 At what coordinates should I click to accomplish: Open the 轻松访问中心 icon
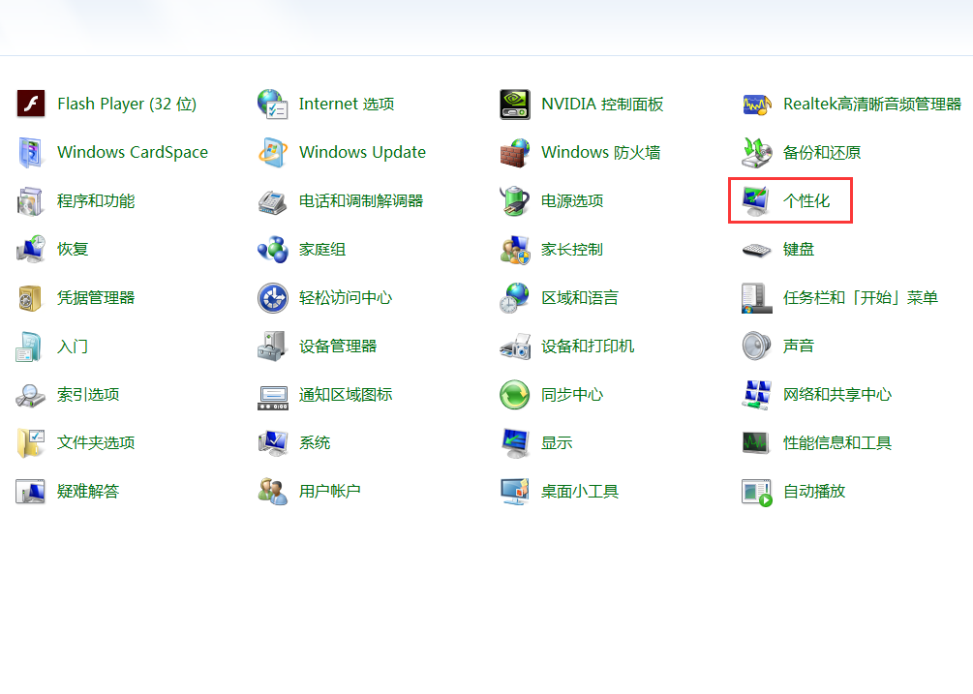(x=272, y=297)
